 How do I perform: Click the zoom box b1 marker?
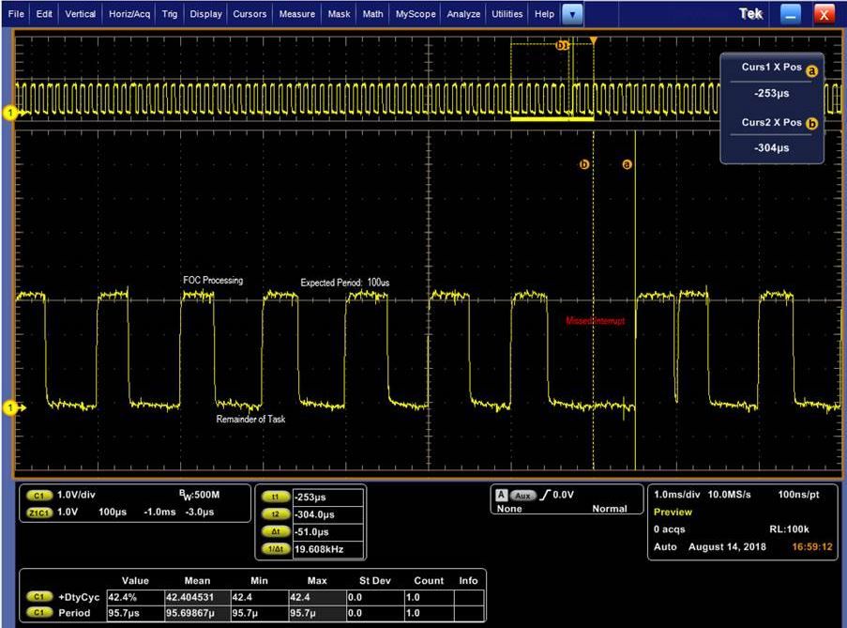tap(562, 45)
